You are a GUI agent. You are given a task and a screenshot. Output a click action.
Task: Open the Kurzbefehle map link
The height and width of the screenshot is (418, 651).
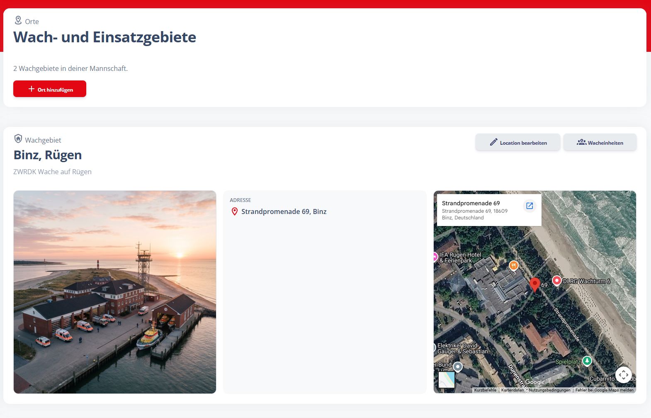pos(485,390)
